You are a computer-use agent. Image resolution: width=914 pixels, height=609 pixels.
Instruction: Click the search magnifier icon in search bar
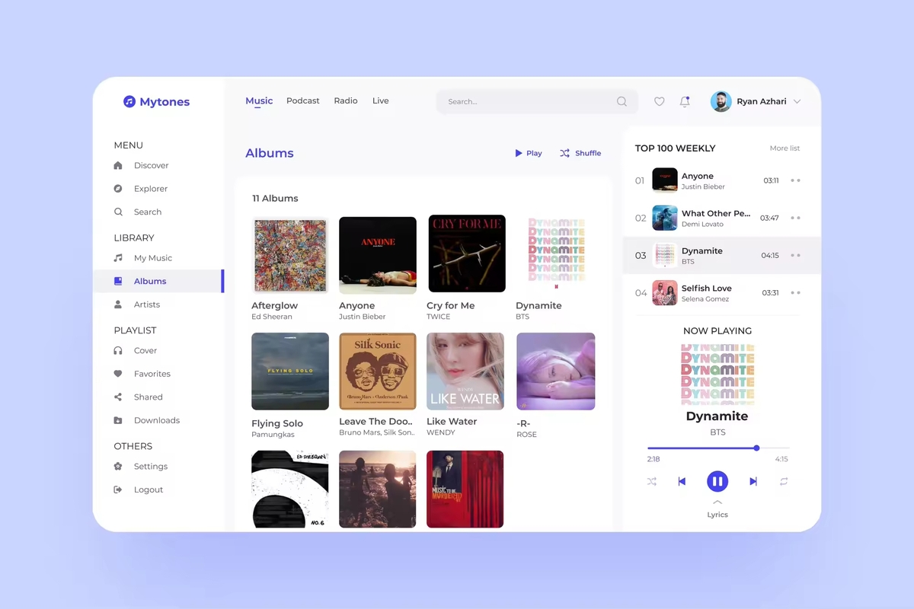tap(622, 101)
